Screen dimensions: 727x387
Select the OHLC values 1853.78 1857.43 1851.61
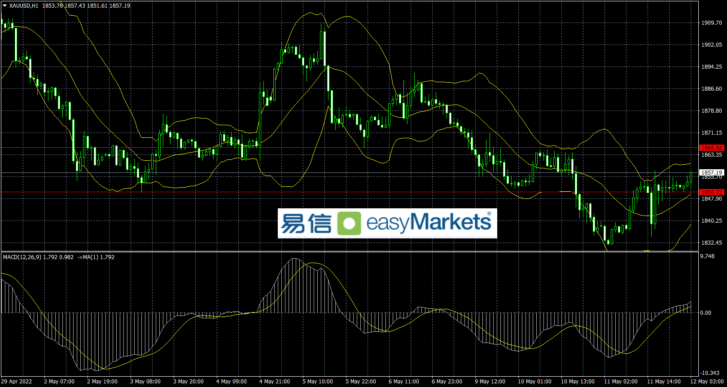(x=74, y=6)
